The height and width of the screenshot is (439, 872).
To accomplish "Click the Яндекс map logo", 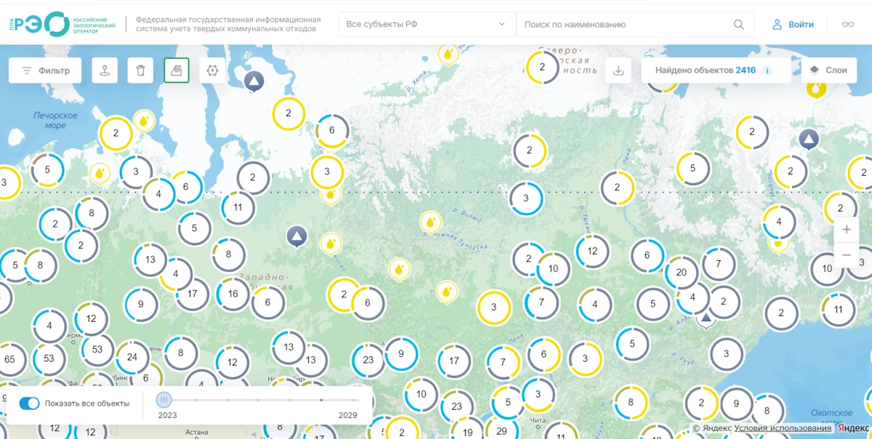I will coord(852,429).
